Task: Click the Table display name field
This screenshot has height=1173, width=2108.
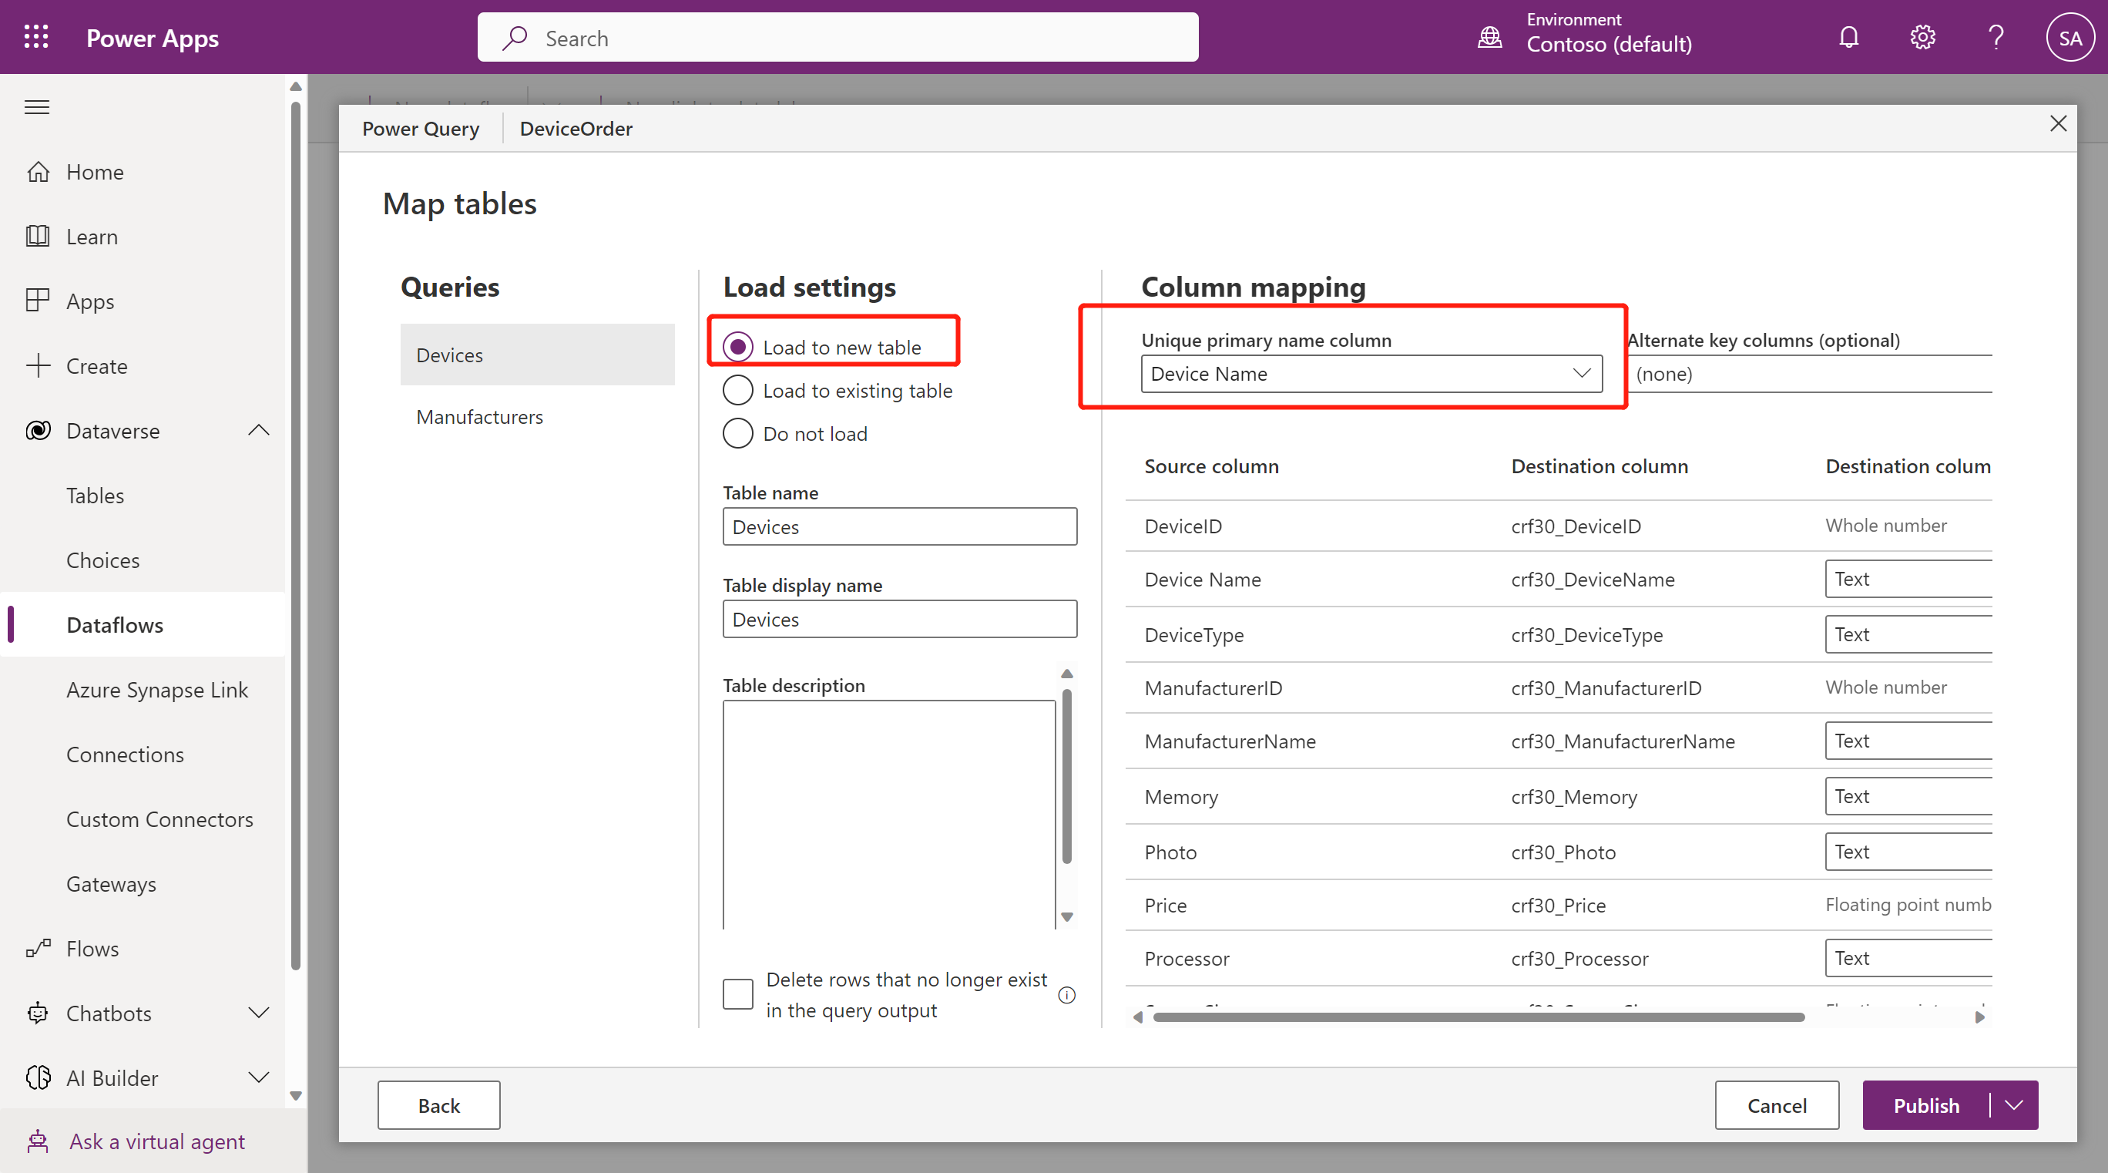Action: pos(898,620)
